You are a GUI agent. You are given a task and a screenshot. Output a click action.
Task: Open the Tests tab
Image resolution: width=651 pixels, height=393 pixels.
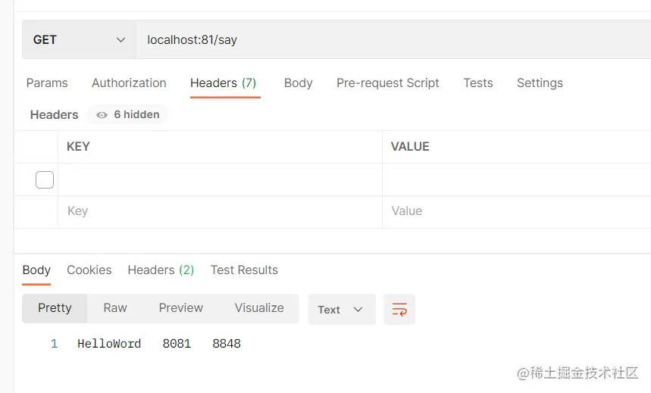point(478,83)
